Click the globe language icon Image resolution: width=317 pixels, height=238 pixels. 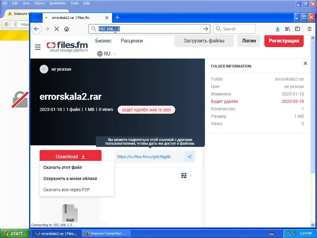pos(100,54)
